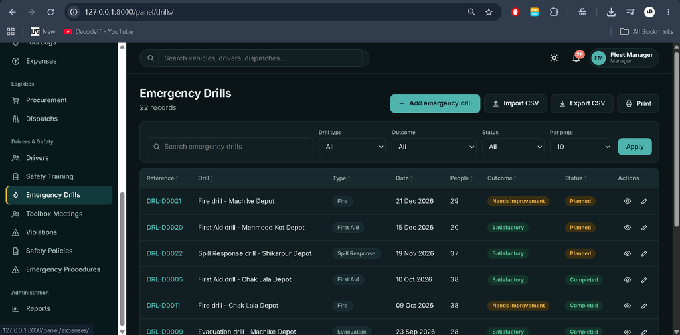Edit DRL-D0005 using the pencil icon
The image size is (680, 335).
tap(644, 279)
